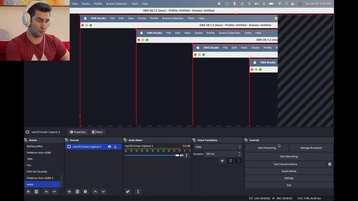Viewport: 358px width, 201px height.
Task: Float the Audio Mixer dock via its icon
Action: coord(125,140)
